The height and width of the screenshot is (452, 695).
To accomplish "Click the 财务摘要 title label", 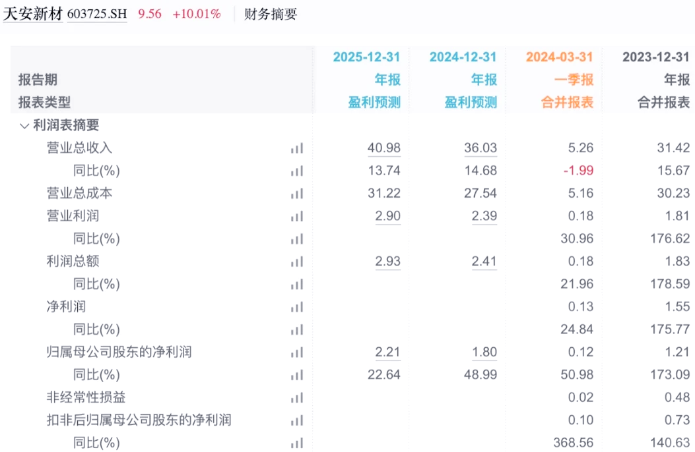I will 271,14.
